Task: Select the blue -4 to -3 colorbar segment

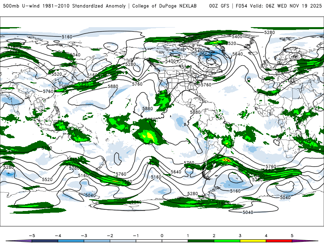Action: (x=71, y=241)
